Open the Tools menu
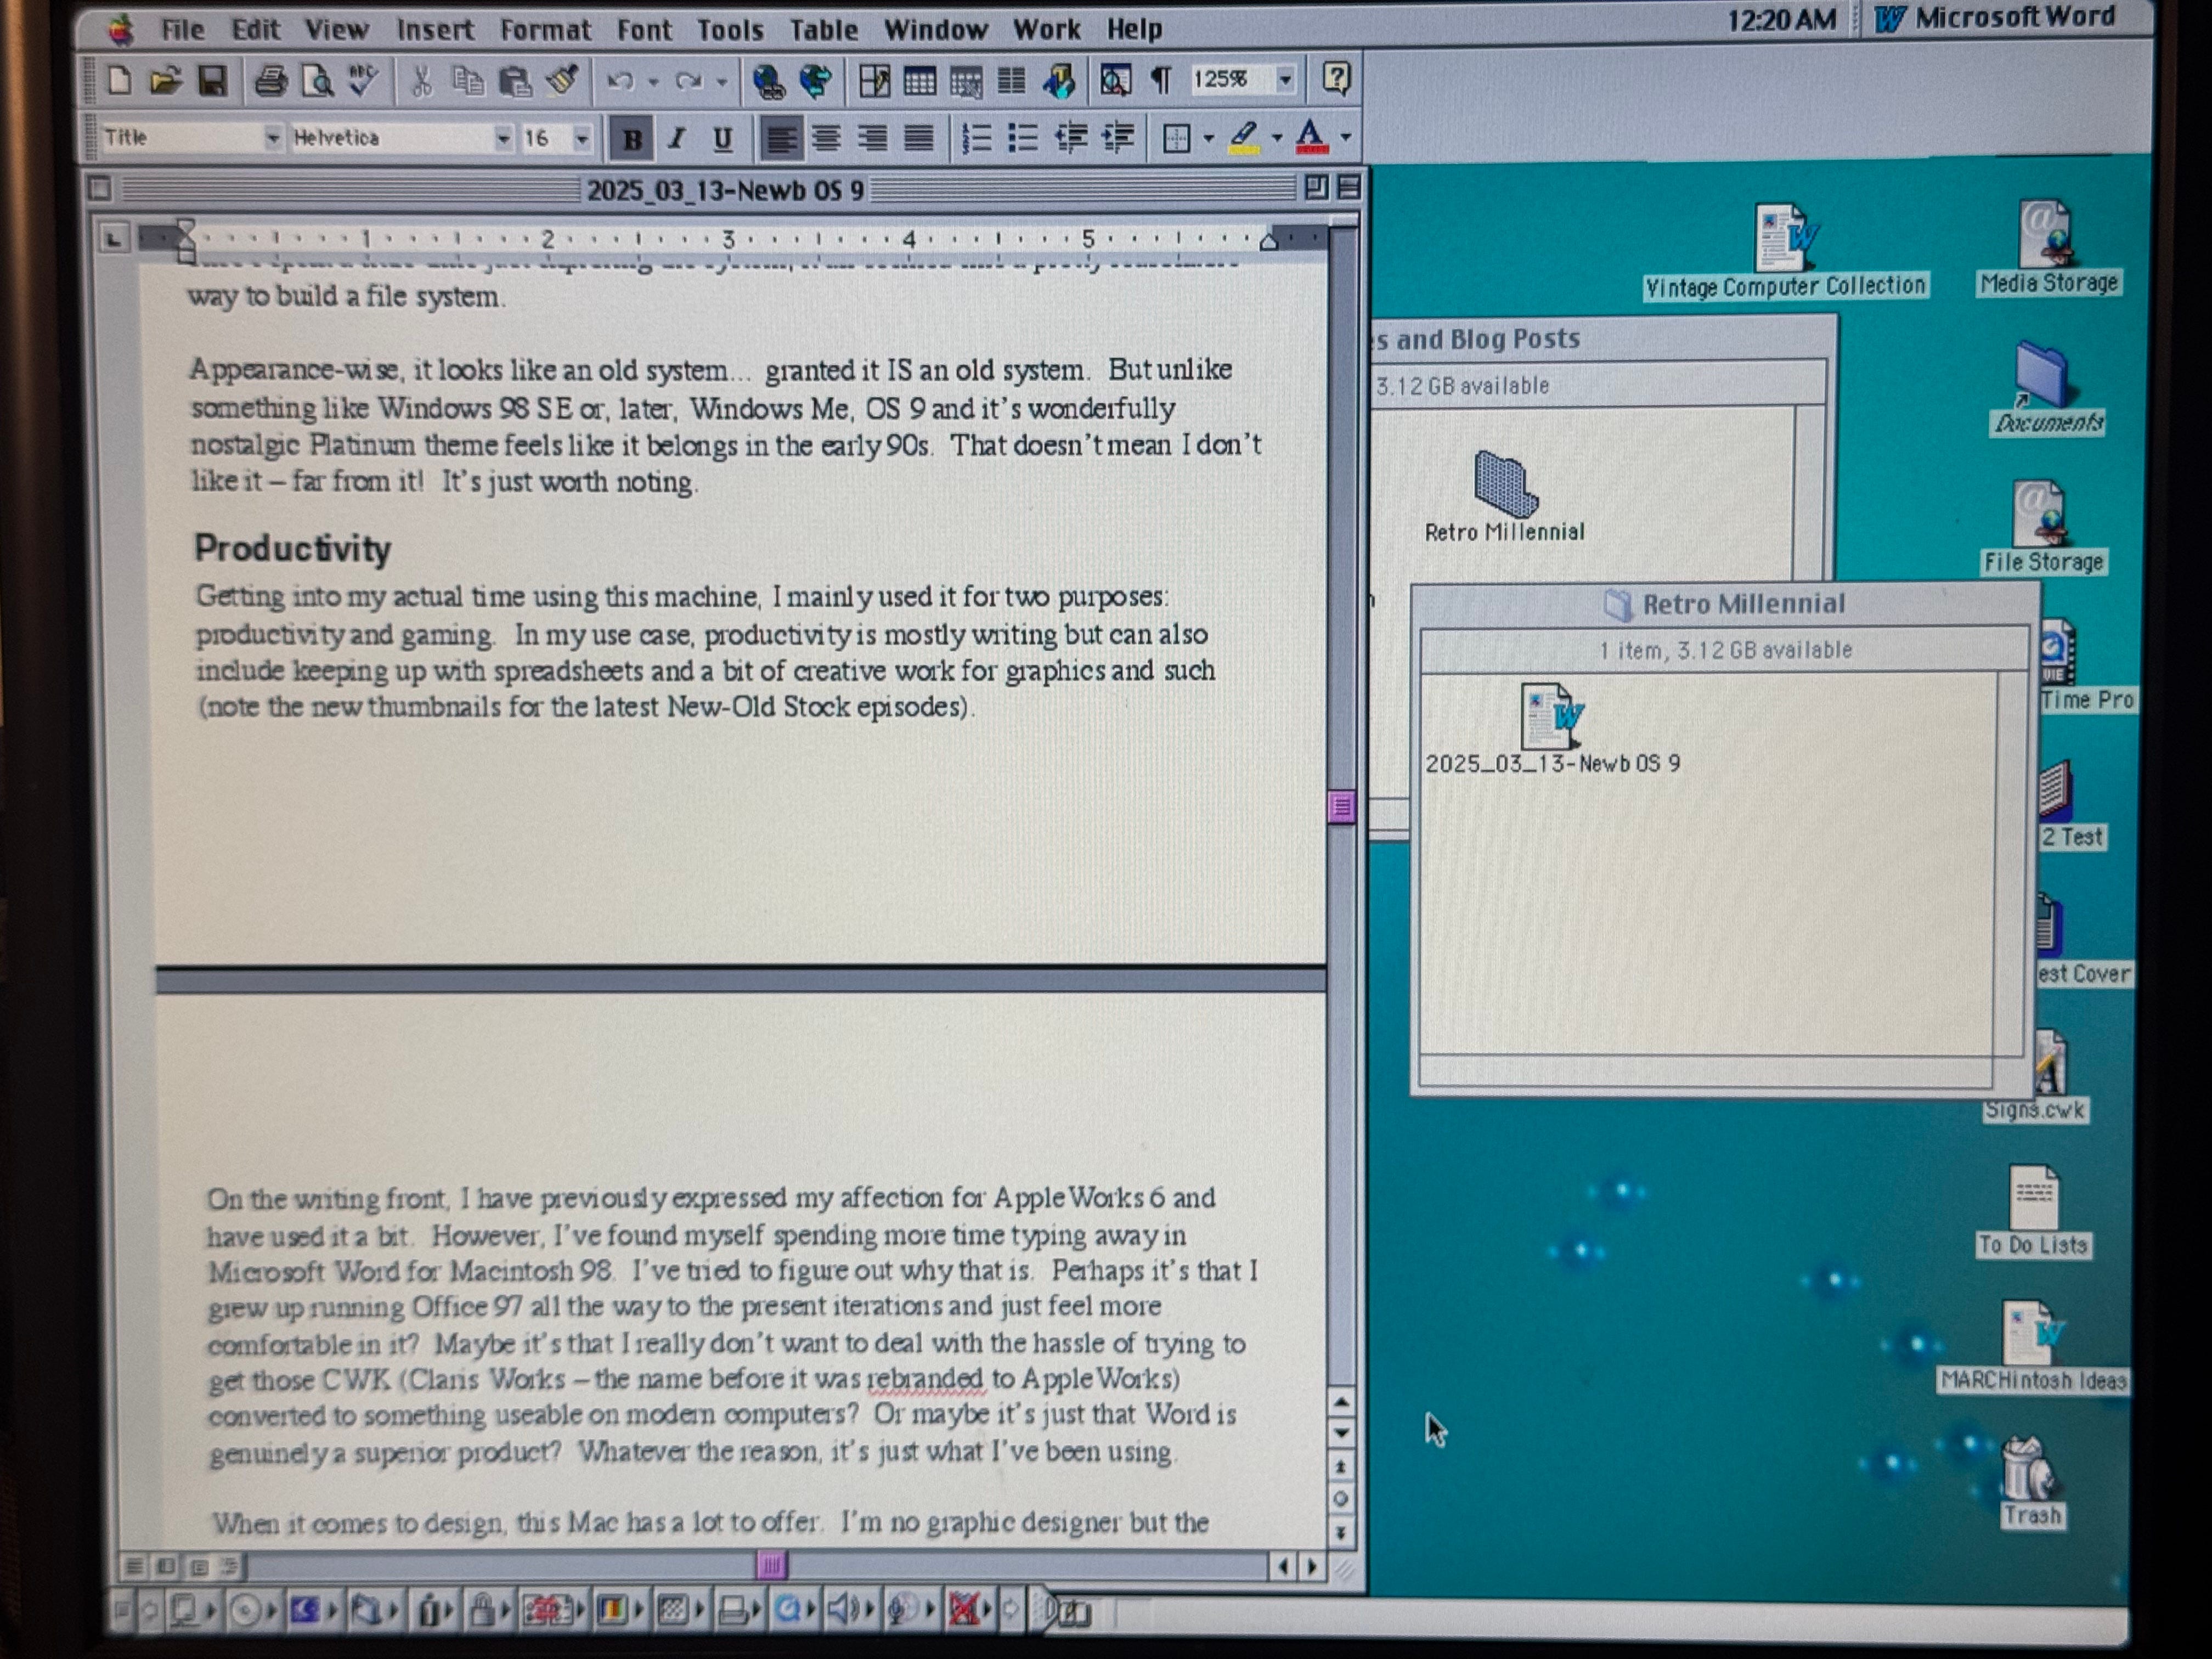The height and width of the screenshot is (1659, 2212). click(x=730, y=30)
